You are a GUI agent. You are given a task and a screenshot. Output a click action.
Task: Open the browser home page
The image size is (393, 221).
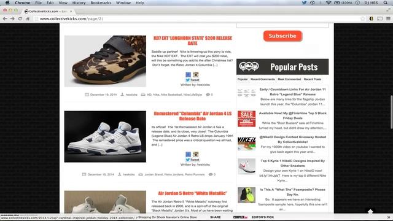pyautogui.click(x=28, y=19)
